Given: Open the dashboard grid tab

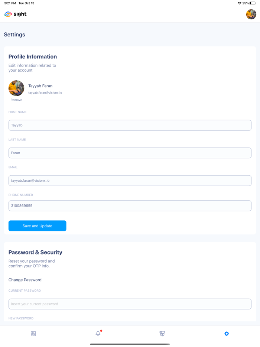Looking at the screenshot, I should point(33,334).
